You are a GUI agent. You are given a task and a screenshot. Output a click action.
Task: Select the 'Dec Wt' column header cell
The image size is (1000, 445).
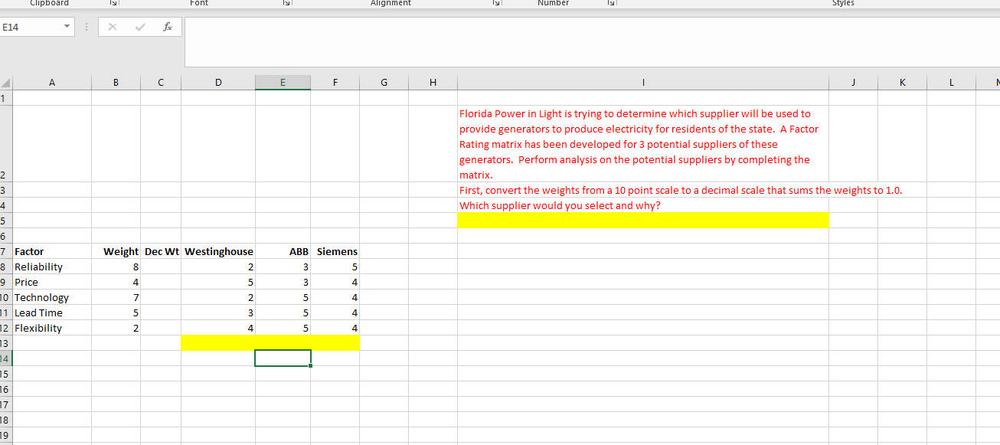[161, 251]
